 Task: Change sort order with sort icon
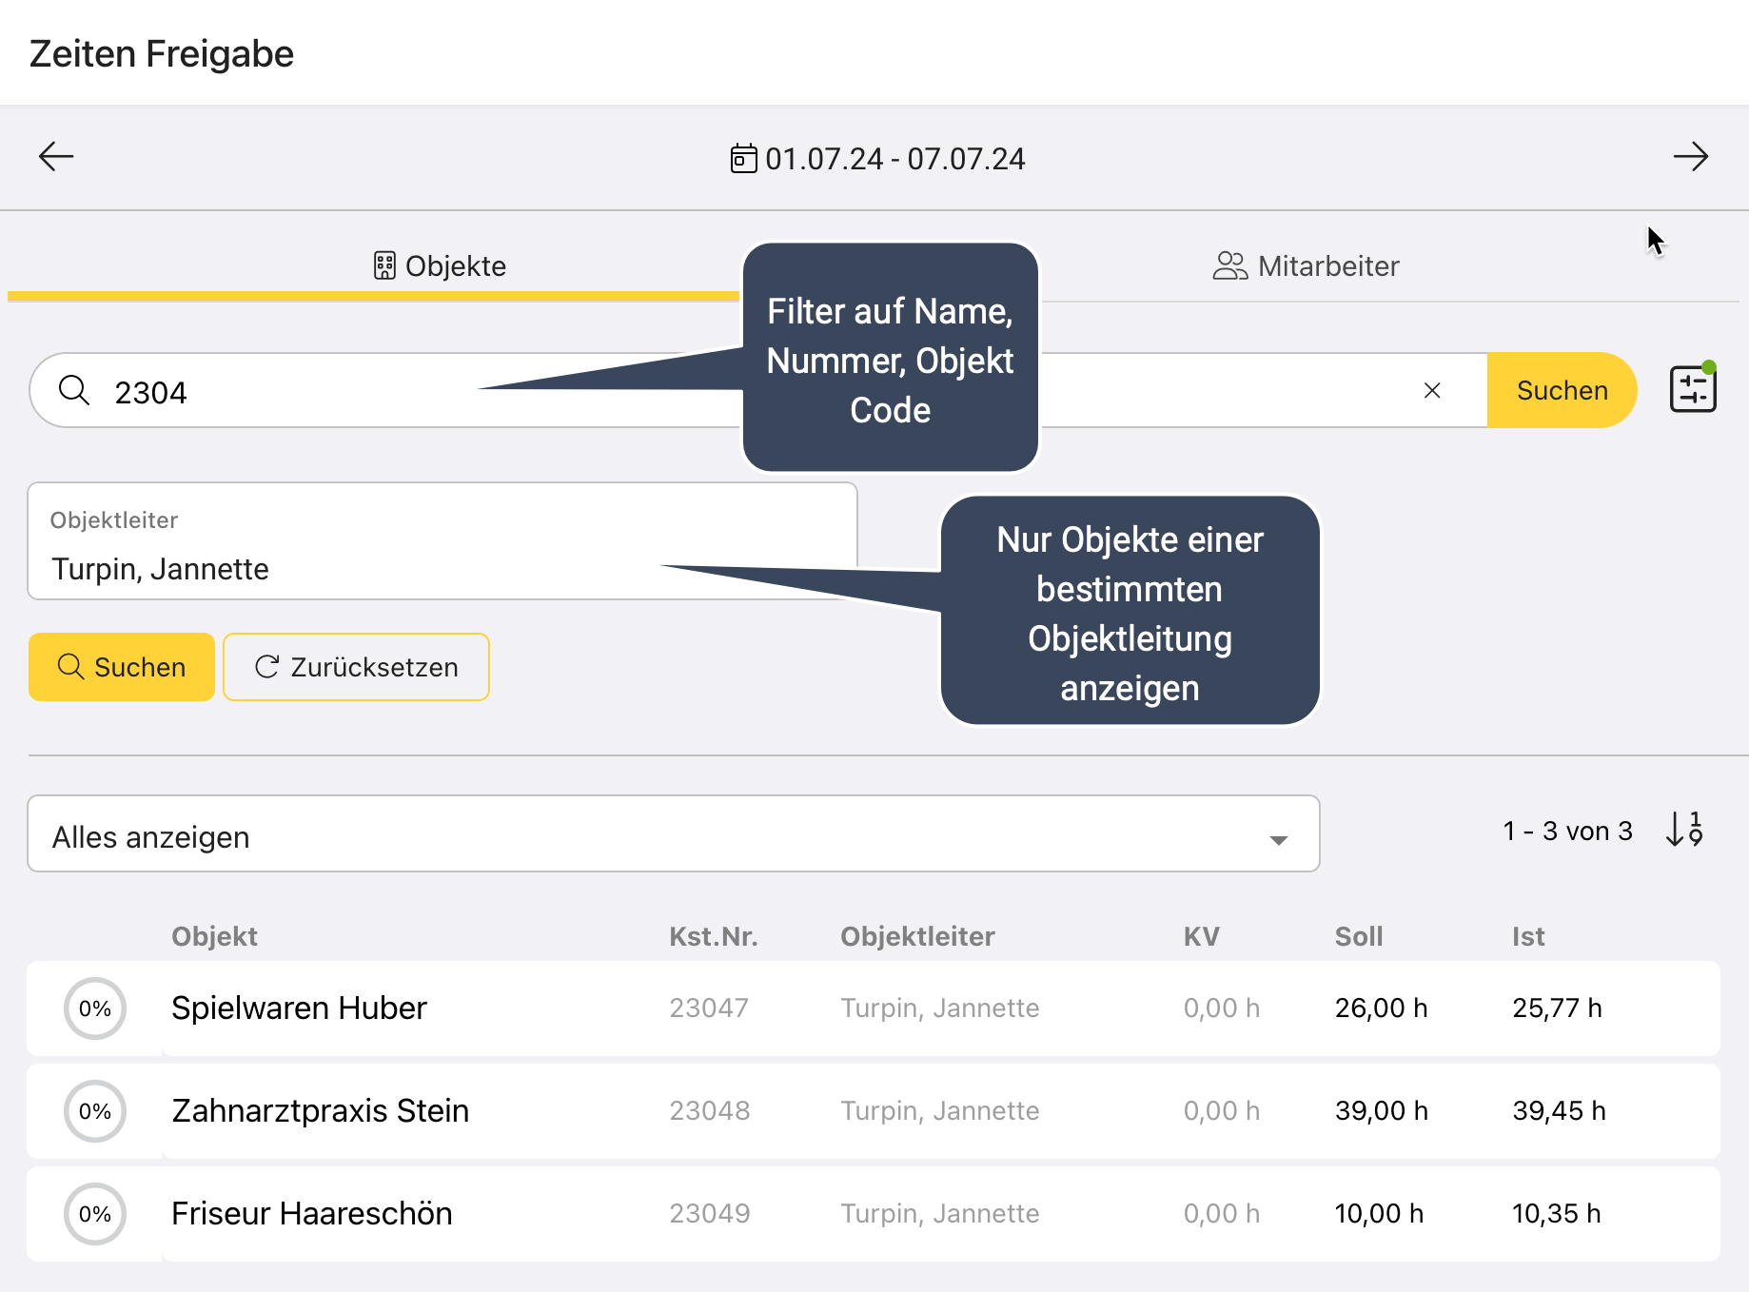(x=1684, y=830)
